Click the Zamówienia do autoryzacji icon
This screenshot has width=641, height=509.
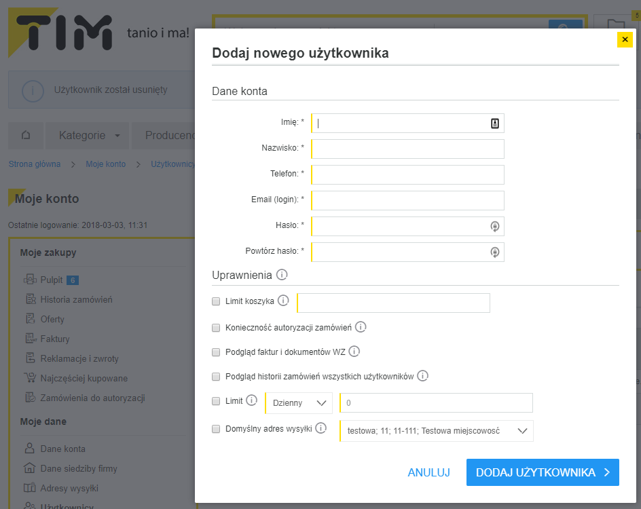(31, 398)
